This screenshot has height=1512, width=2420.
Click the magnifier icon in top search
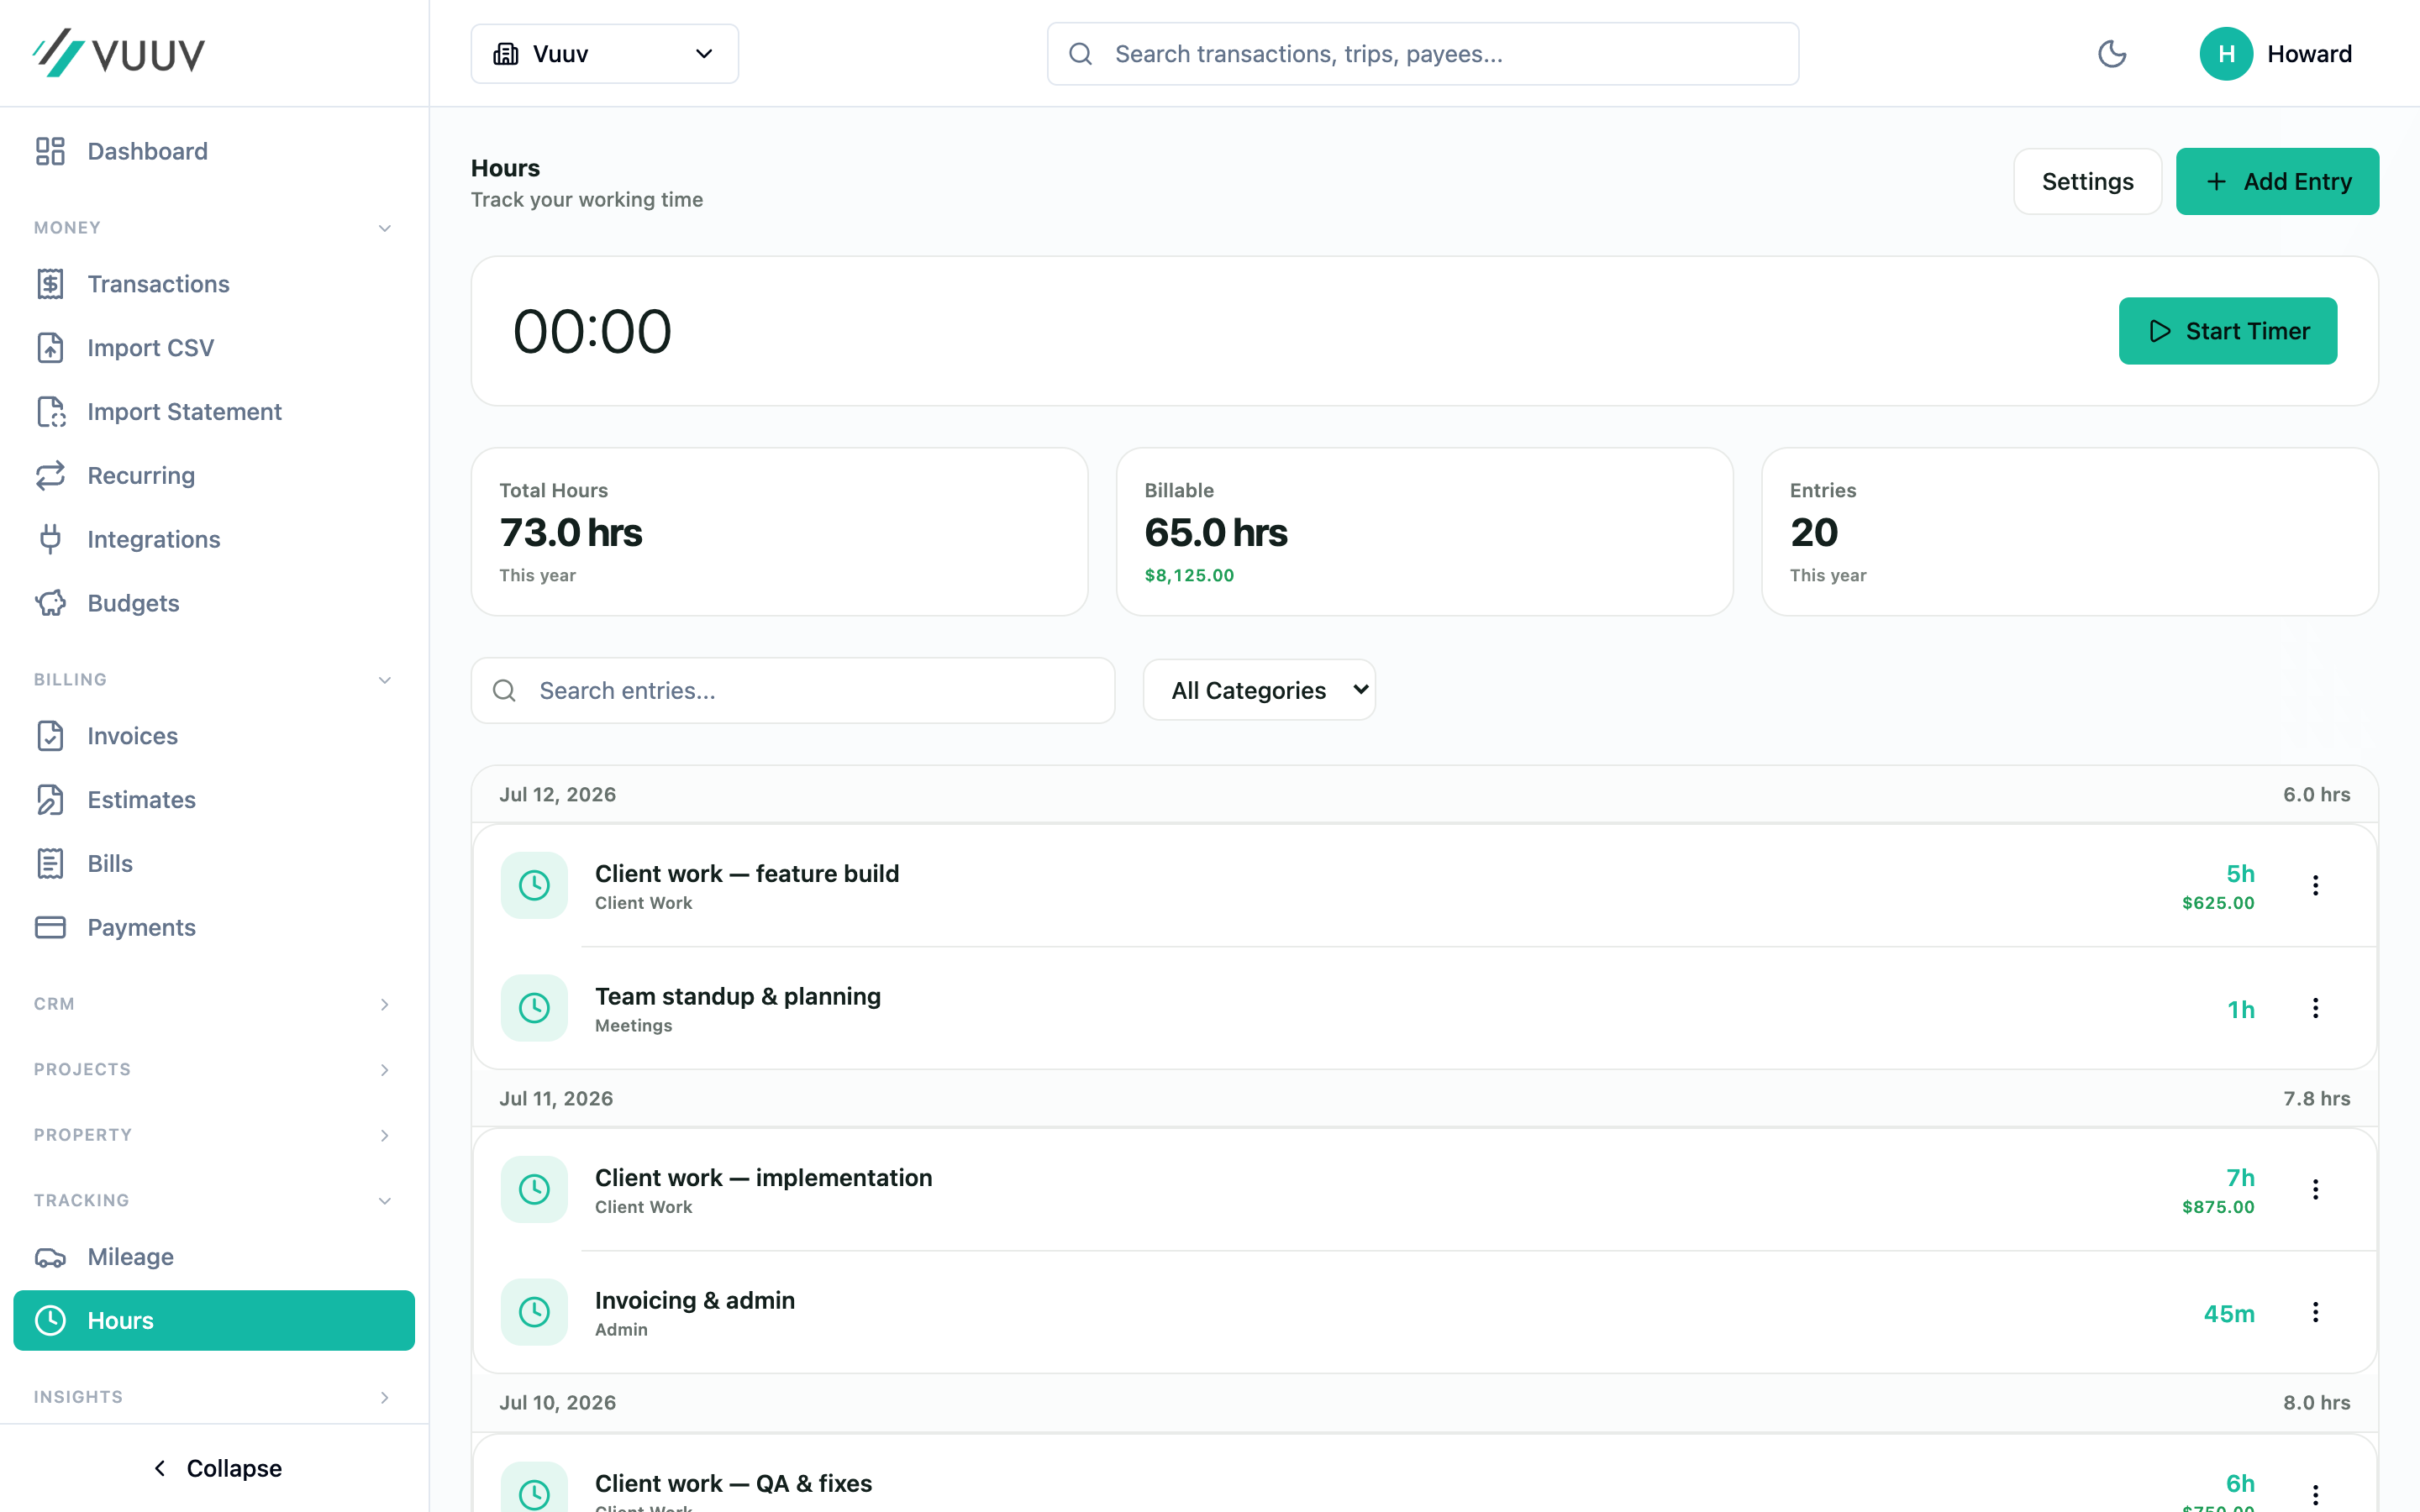(x=1080, y=54)
